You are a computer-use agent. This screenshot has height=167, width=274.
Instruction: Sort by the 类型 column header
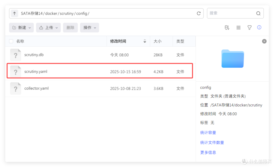[x=180, y=41]
